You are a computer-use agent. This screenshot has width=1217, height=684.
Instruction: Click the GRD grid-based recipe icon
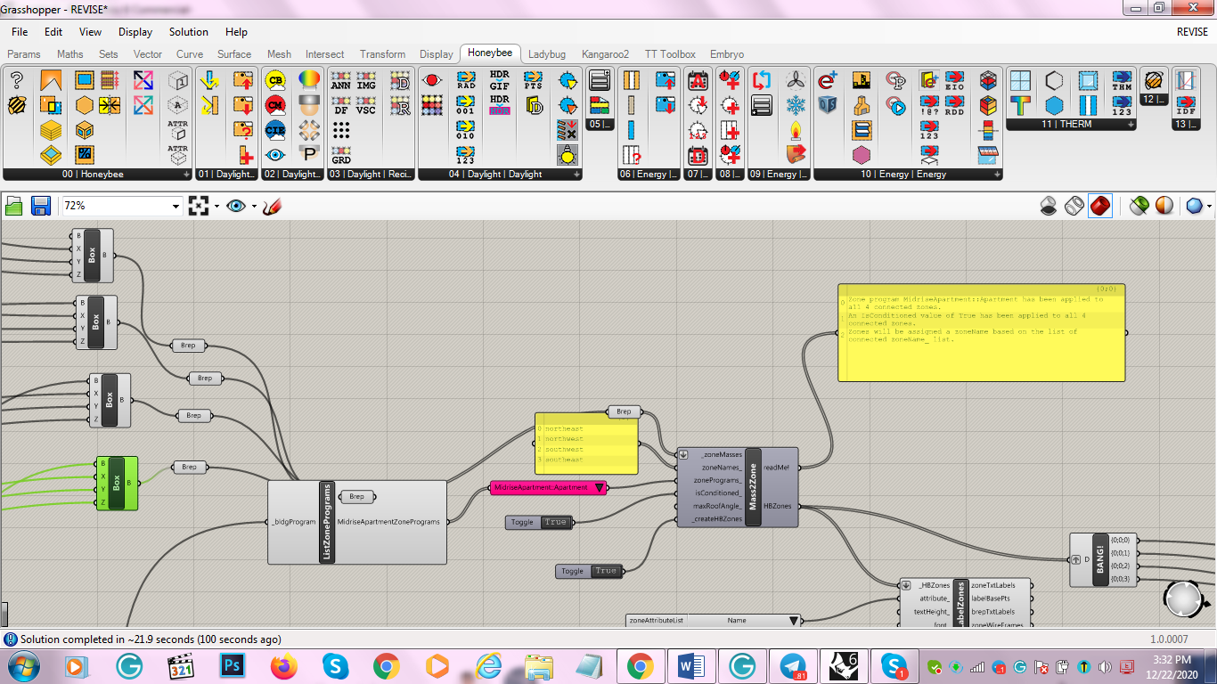[340, 155]
